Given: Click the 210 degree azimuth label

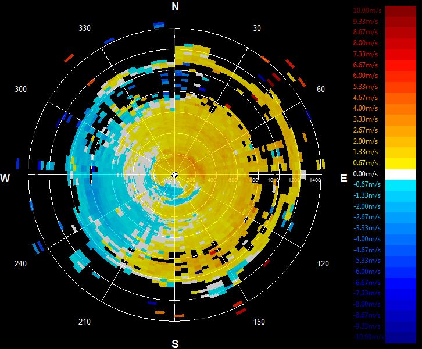Looking at the screenshot, I should pyautogui.click(x=84, y=322).
